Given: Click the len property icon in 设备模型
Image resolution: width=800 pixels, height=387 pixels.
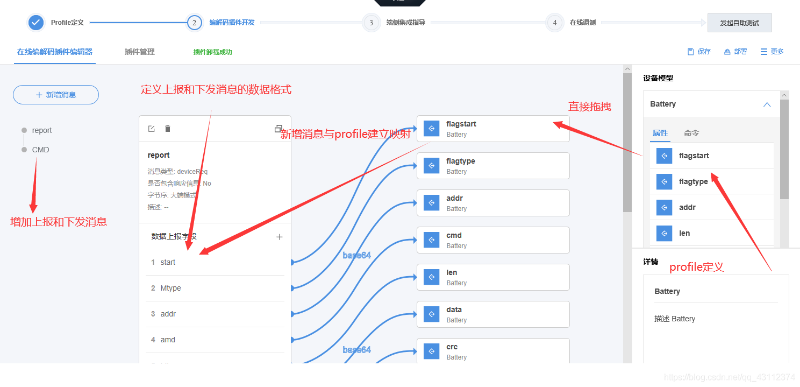Looking at the screenshot, I should pyautogui.click(x=665, y=234).
